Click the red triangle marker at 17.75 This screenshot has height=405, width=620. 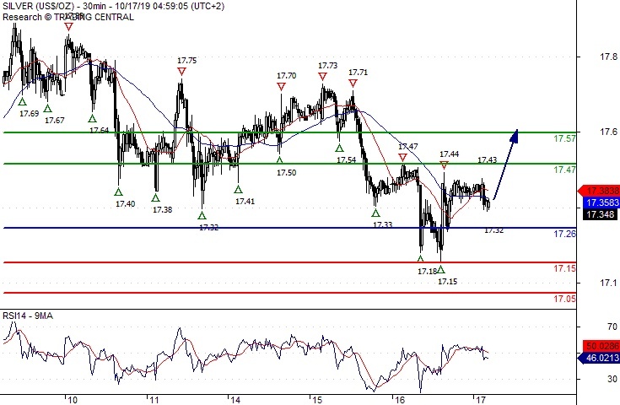[x=181, y=72]
